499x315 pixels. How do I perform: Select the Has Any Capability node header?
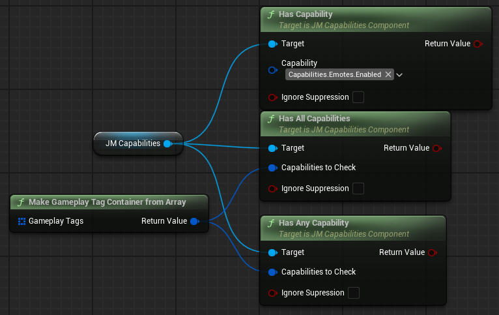[311, 223]
